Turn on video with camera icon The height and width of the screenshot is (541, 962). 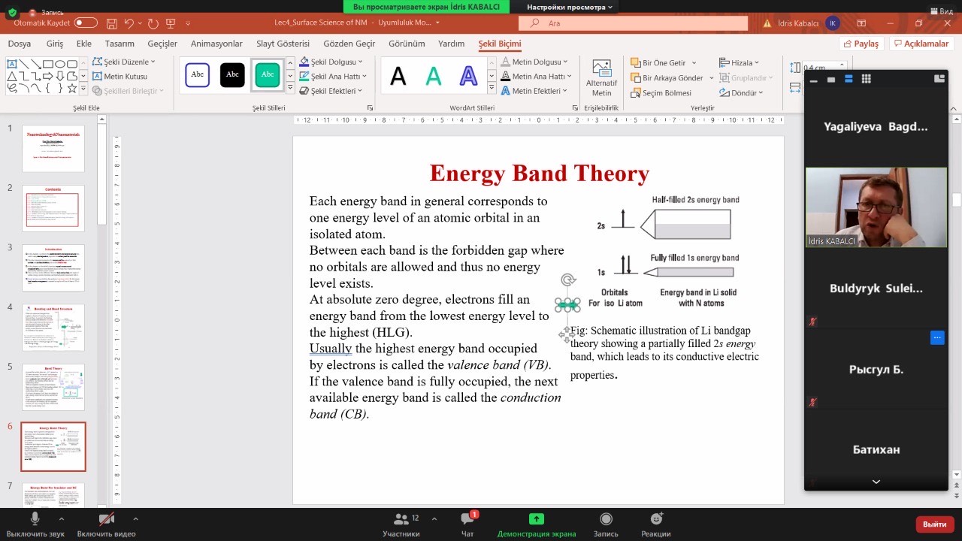106,519
